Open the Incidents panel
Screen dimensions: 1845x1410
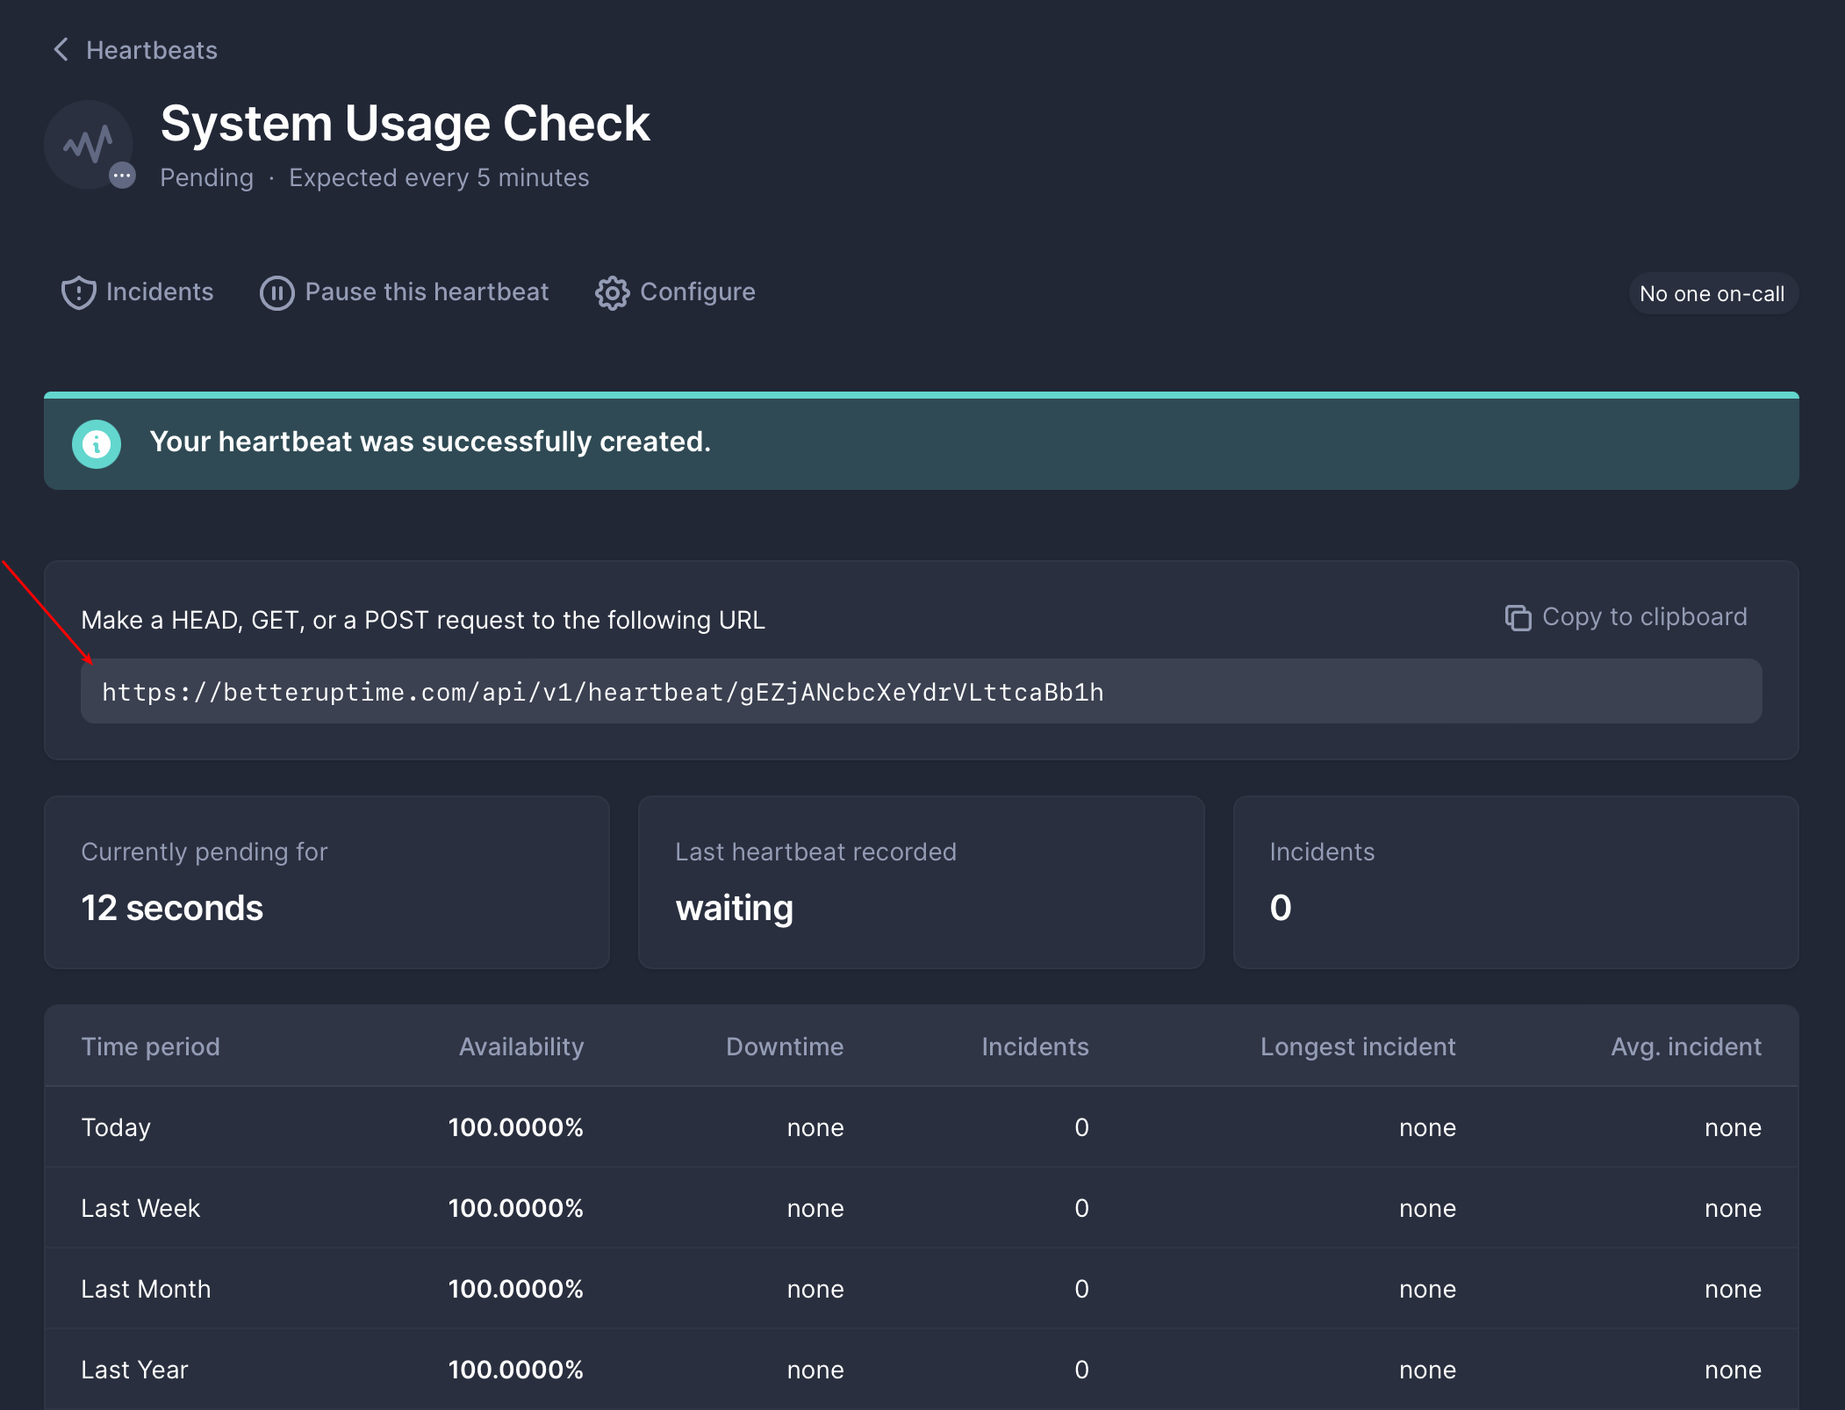pos(136,291)
